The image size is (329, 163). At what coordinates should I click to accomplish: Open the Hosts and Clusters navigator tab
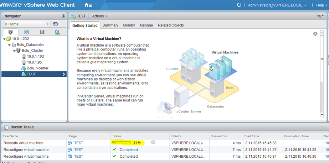click(x=10, y=32)
